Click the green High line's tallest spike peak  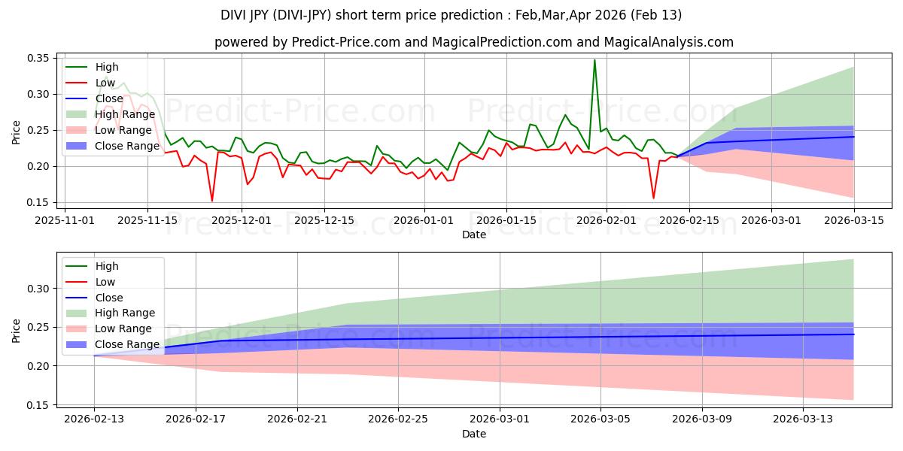594,60
